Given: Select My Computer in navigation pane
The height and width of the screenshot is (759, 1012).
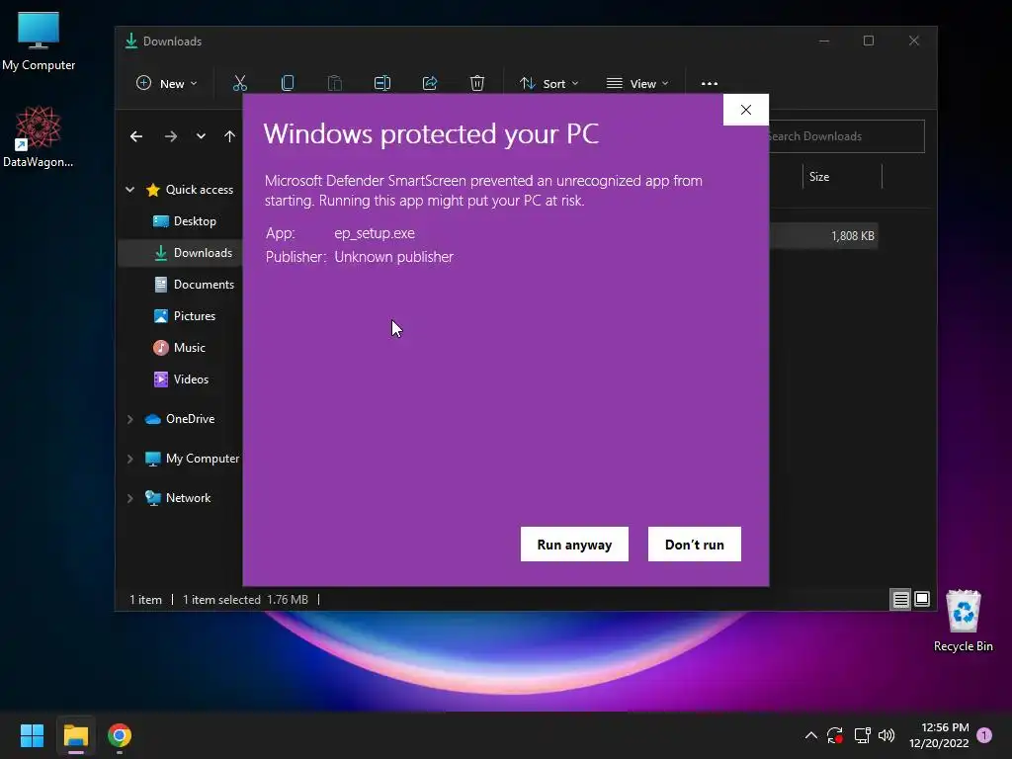Looking at the screenshot, I should pos(193,459).
